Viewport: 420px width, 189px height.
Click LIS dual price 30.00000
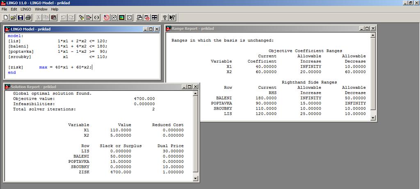(x=173, y=151)
